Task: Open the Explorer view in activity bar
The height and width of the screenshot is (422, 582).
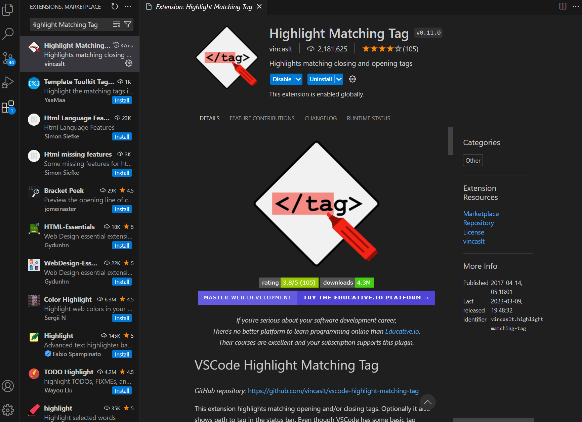Action: pos(7,9)
